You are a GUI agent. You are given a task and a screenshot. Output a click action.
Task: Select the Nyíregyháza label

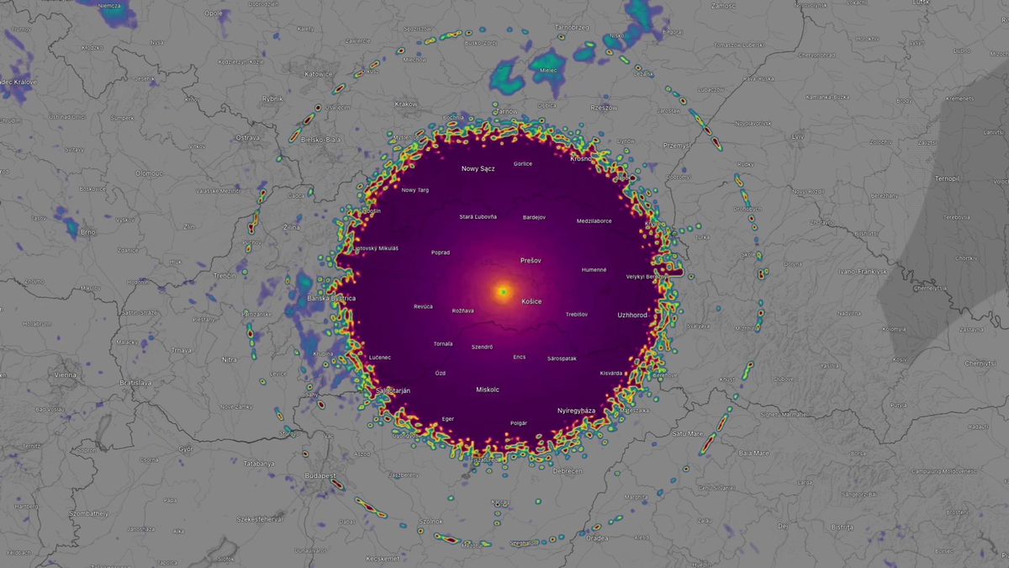click(576, 410)
